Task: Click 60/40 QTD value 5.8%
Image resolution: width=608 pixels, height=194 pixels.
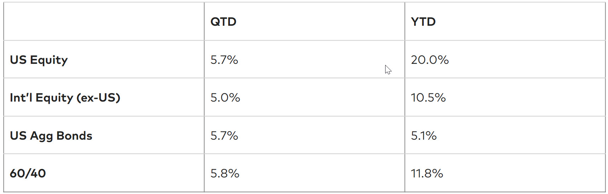Action: coord(225,173)
